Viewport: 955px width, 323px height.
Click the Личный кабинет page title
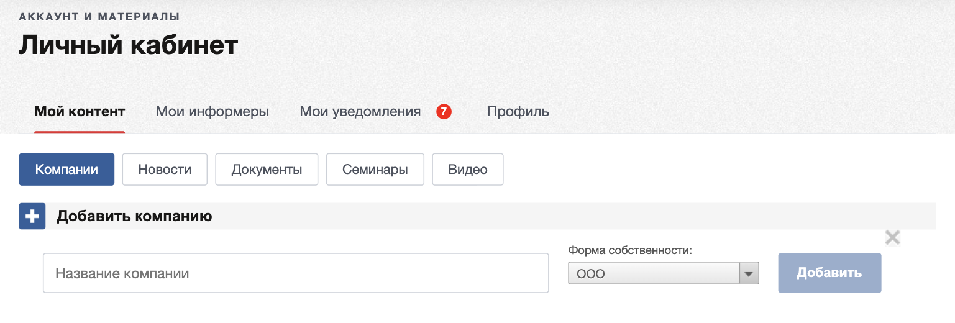[129, 45]
